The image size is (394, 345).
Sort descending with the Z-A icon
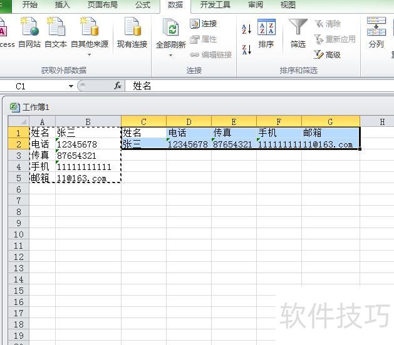click(x=247, y=49)
